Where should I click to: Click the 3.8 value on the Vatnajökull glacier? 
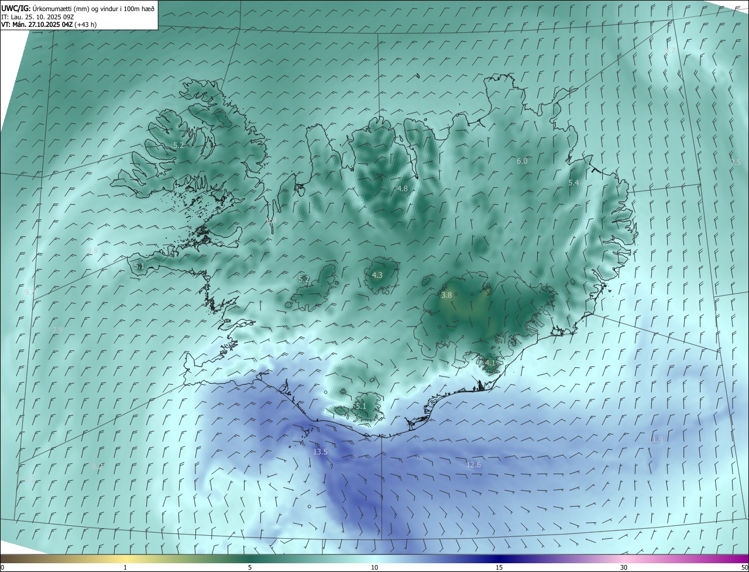point(446,295)
